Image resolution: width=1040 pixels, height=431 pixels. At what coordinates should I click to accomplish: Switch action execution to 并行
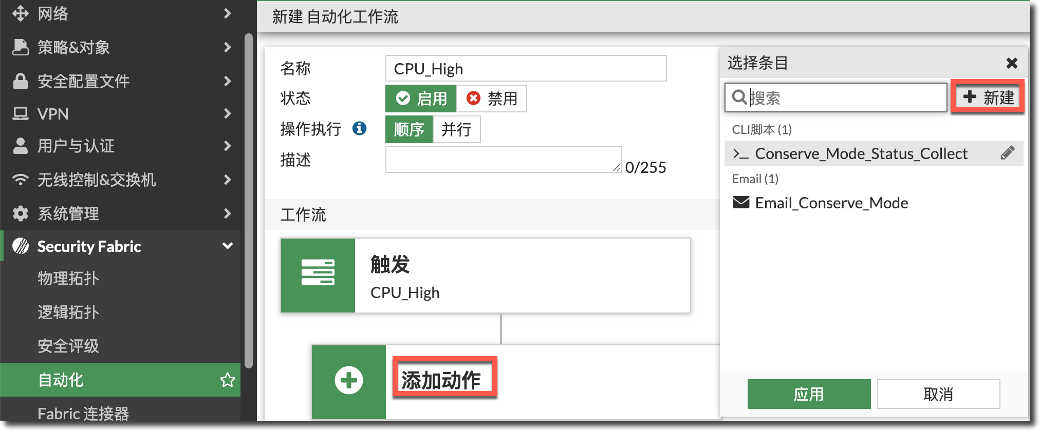456,129
